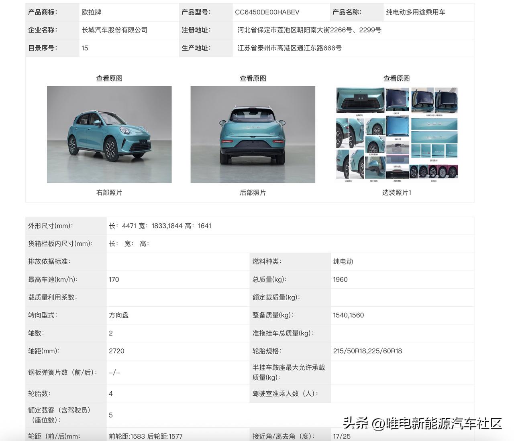
Task: Select the 轮胎规格 label
Action: [267, 351]
